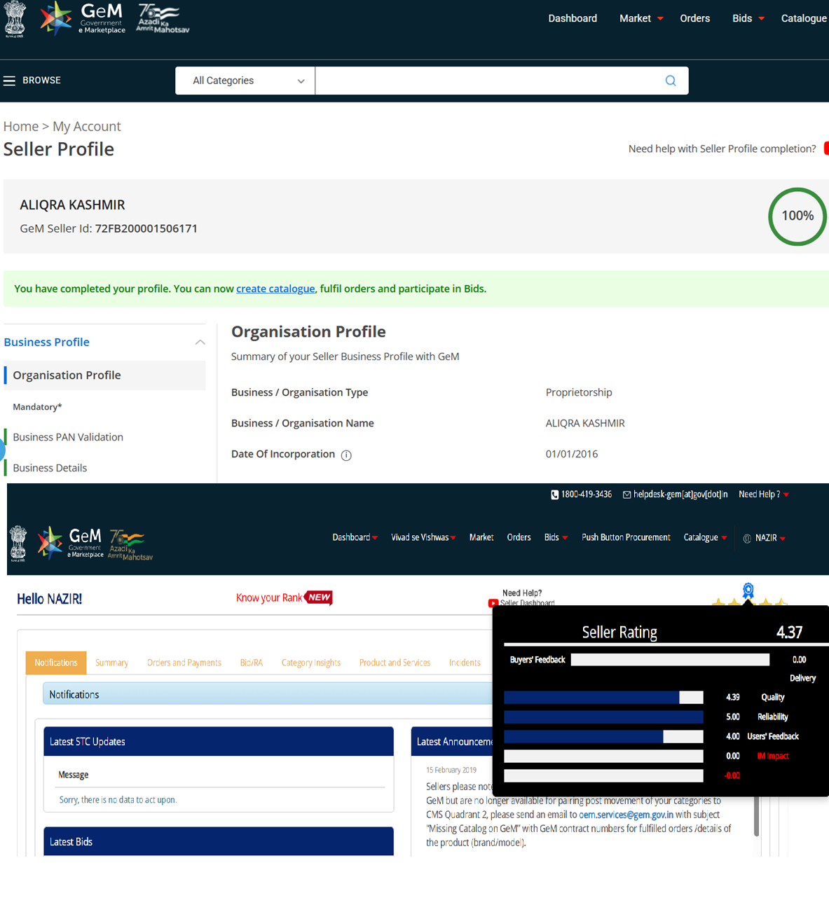829x912 pixels.
Task: Click the 15 February 2019 announcement date
Action: point(451,770)
